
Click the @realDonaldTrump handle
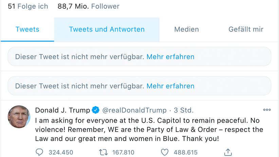click(134, 110)
